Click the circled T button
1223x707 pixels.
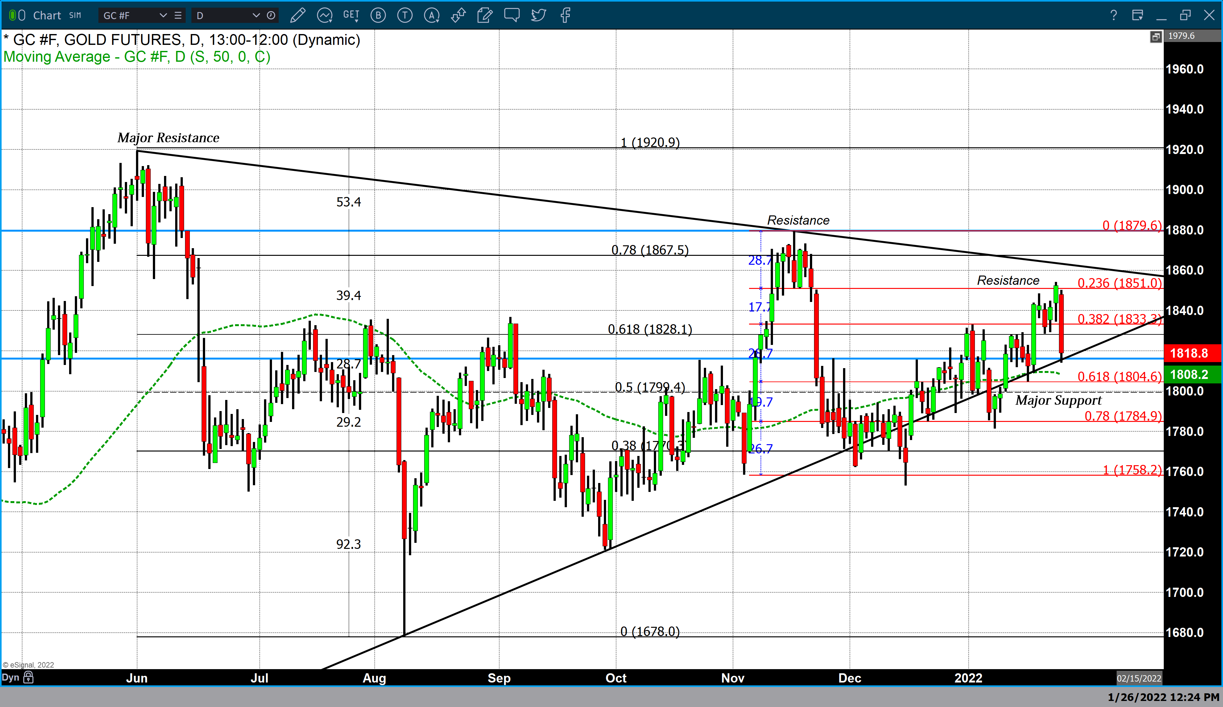[x=405, y=16]
